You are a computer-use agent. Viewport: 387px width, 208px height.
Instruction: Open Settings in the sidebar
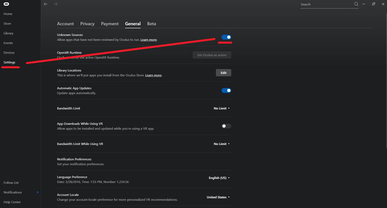[9, 62]
